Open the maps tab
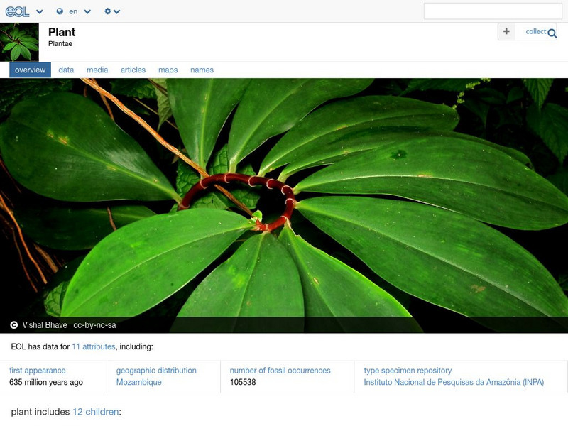 click(x=168, y=70)
